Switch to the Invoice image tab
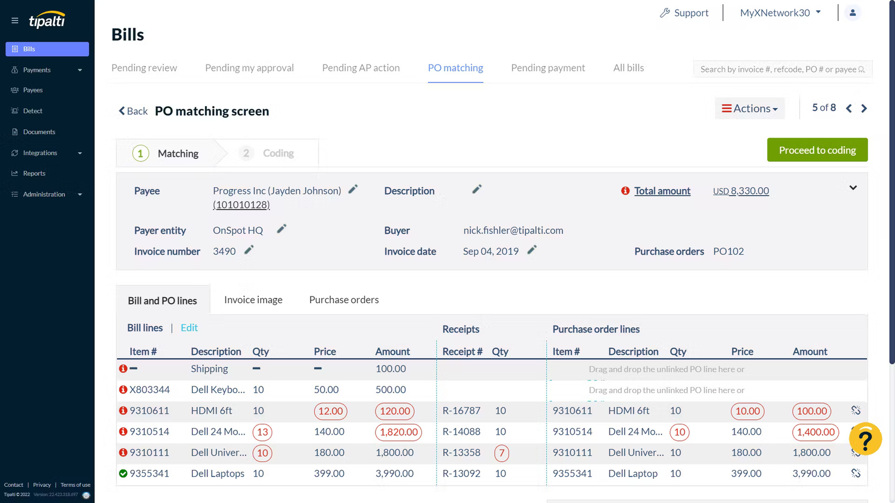The width and height of the screenshot is (895, 503). click(x=252, y=300)
